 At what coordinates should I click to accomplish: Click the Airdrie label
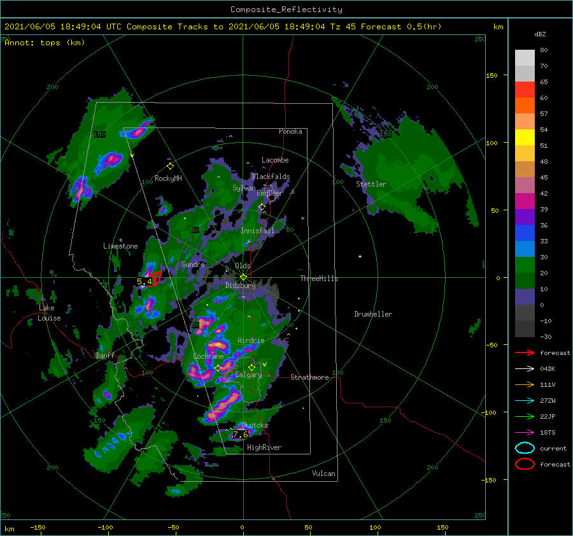pos(251,340)
